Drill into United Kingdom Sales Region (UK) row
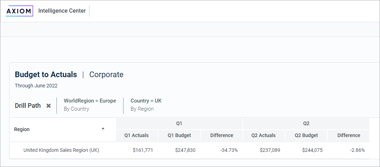The image size is (380, 167). (x=61, y=150)
